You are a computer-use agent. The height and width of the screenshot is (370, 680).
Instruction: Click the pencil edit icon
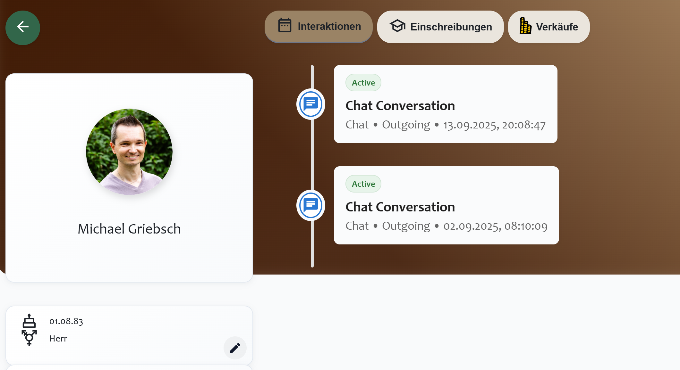[235, 348]
